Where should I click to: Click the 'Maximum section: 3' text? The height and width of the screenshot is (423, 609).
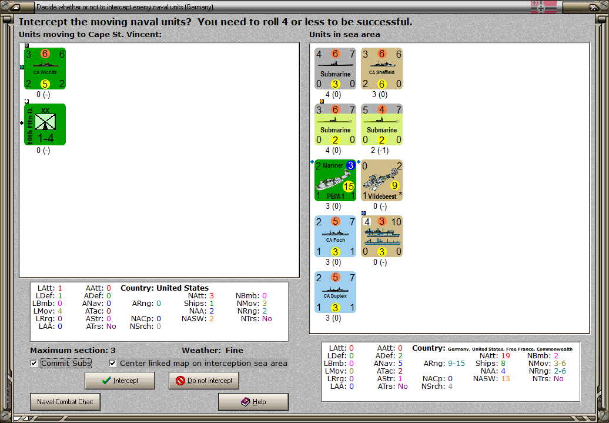73,350
